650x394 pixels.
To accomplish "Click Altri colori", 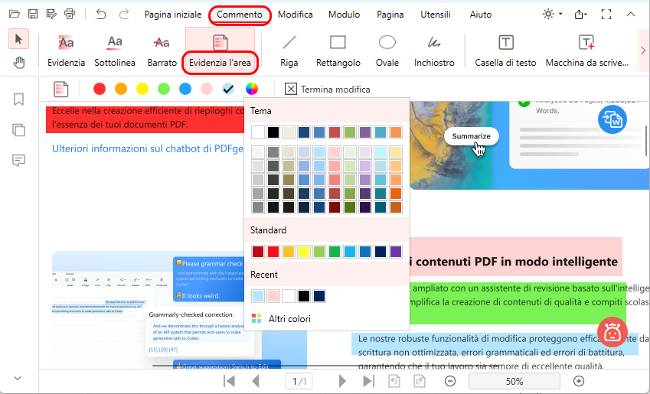I will [281, 318].
